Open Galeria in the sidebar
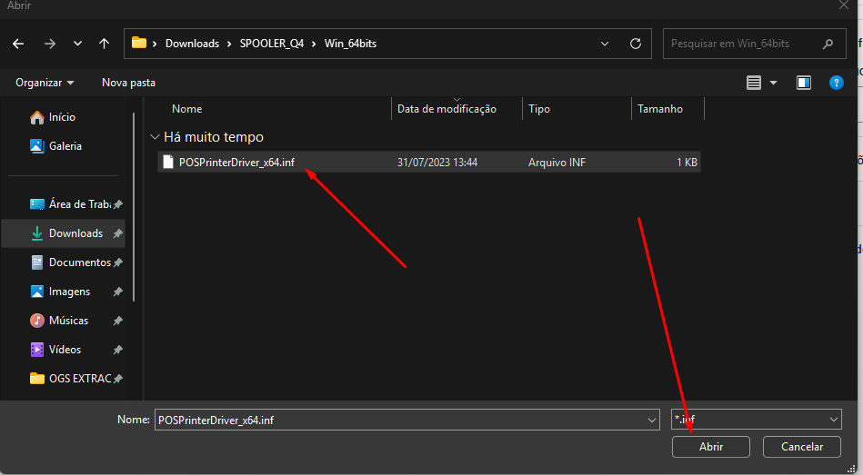Viewport: 863px width, 475px height. 65,145
